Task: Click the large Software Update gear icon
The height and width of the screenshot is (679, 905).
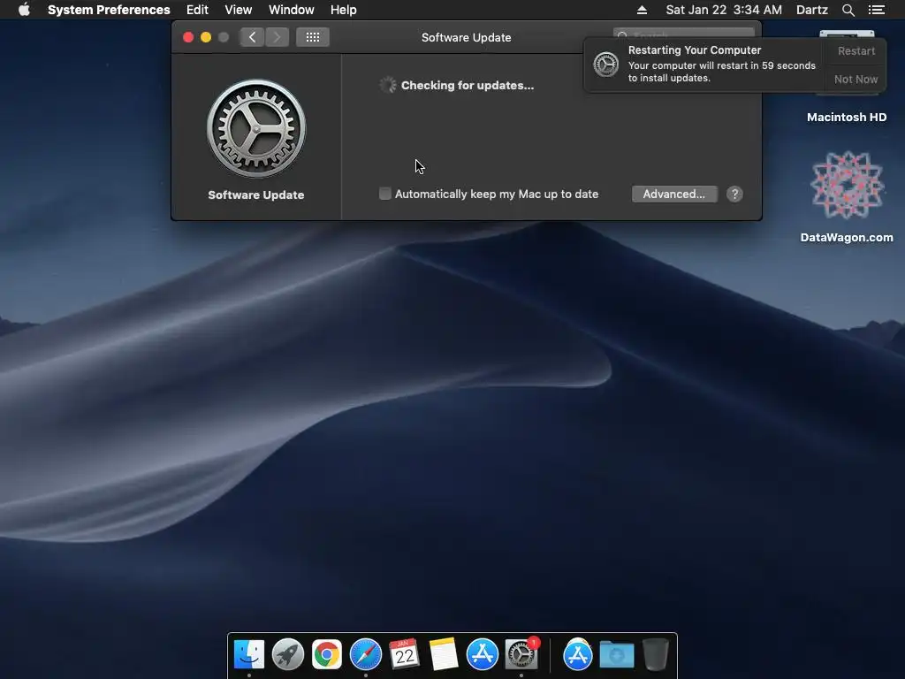Action: pos(256,129)
